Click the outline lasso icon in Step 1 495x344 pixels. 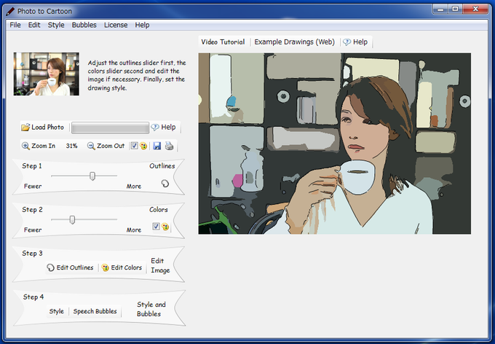(165, 184)
